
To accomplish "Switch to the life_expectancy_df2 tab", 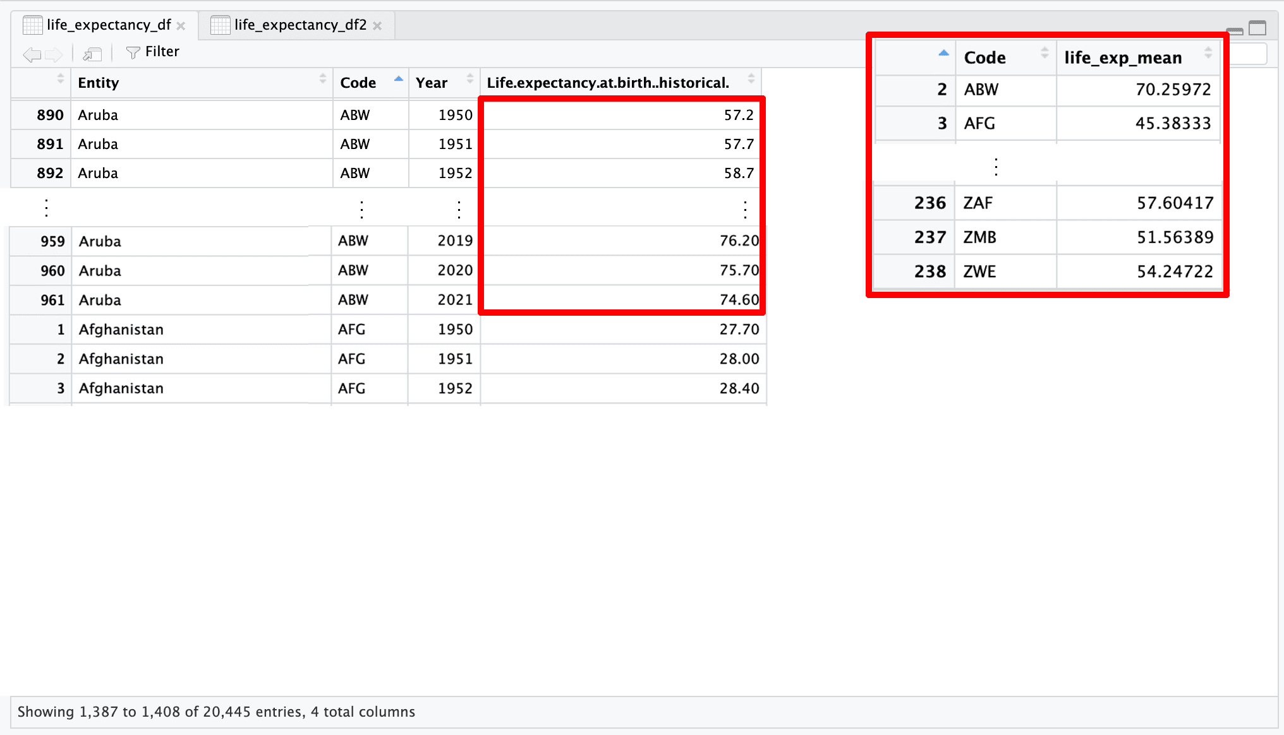I will [x=300, y=25].
